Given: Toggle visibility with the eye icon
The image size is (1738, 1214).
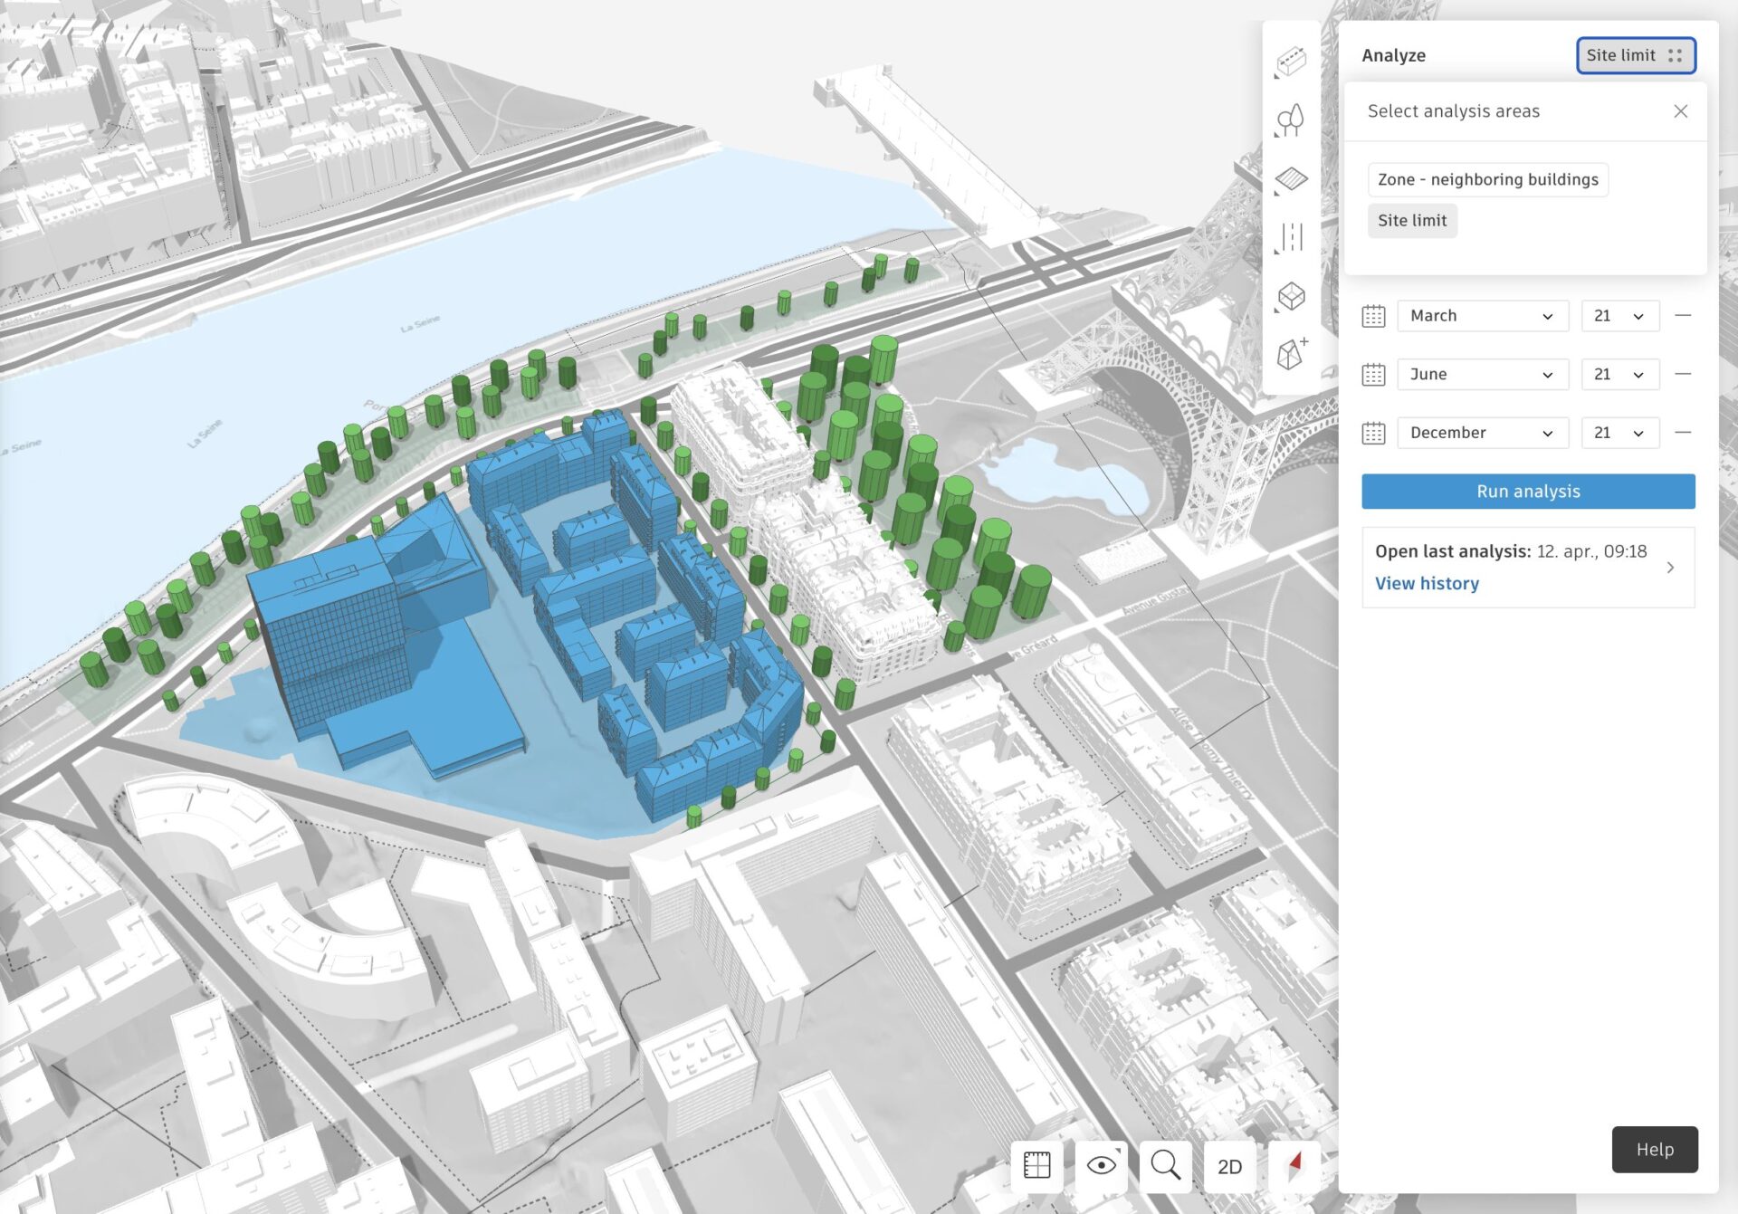Looking at the screenshot, I should point(1101,1165).
